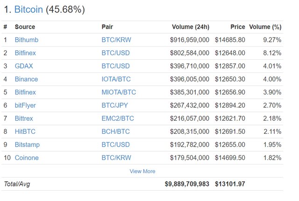The image size is (299, 201).
Task: Open the Bittrex exchange link
Action: point(24,118)
